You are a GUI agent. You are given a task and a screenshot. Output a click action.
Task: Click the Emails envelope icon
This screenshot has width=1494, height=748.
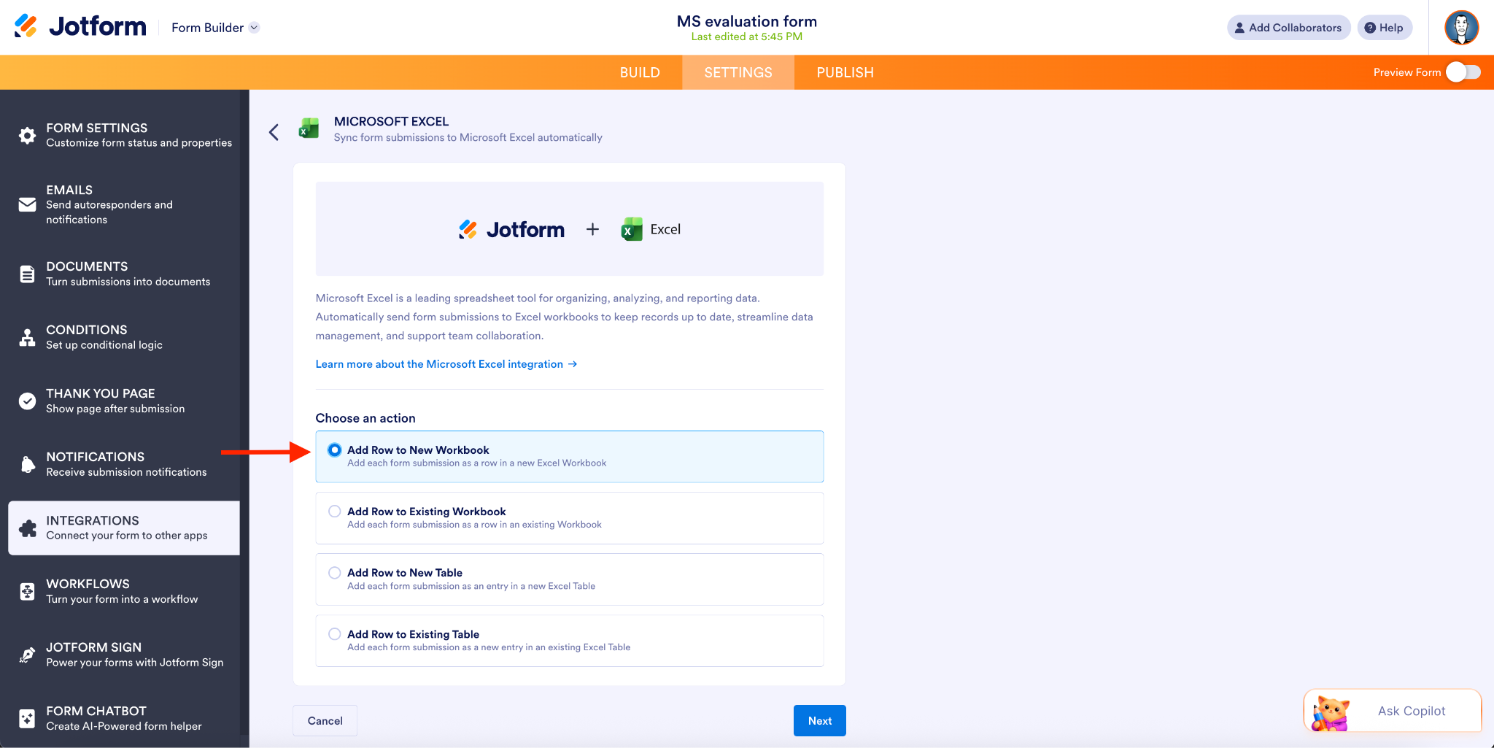coord(27,204)
